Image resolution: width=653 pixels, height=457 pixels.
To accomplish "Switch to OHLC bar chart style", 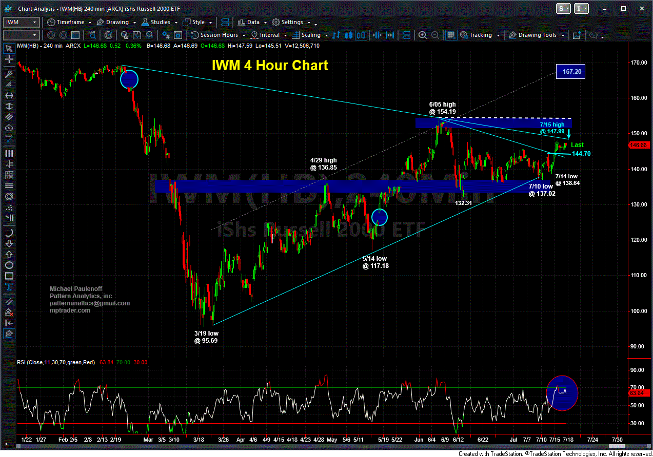I will [337, 35].
